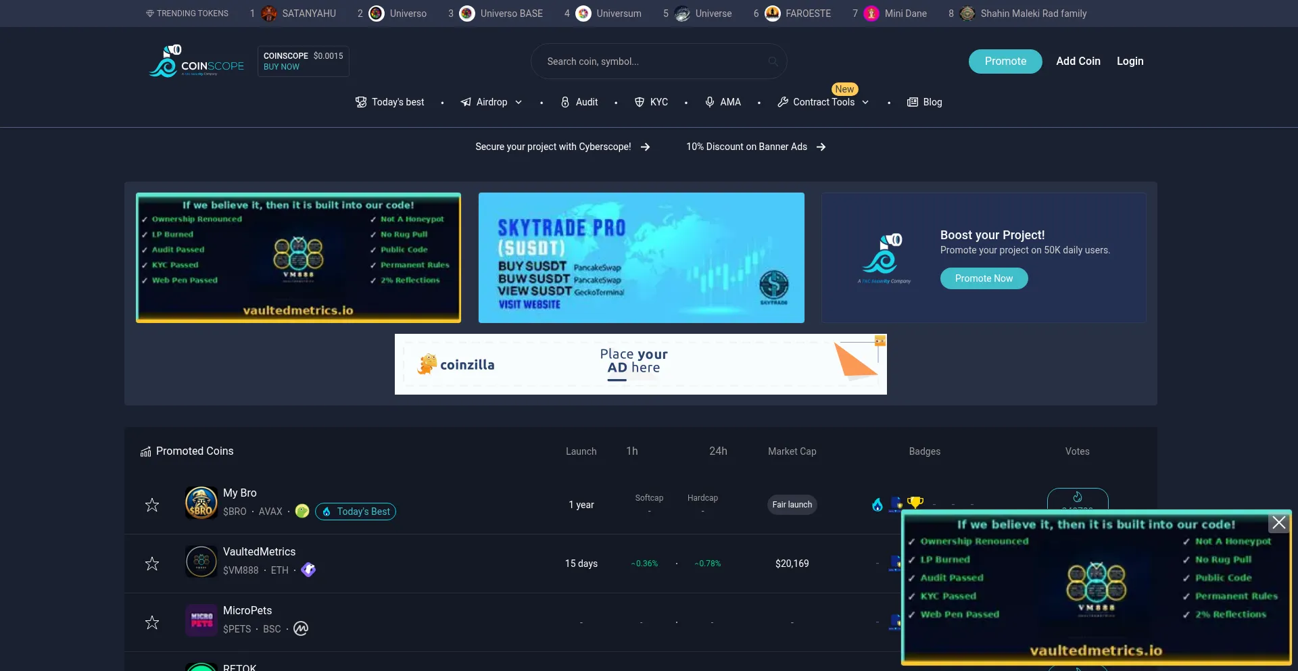Open the AMA menu item
Screen dimensions: 1298x671
pos(723,102)
